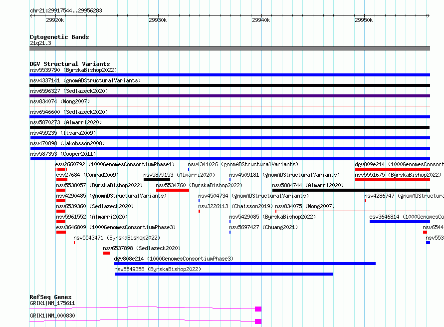Select nsv5879153 Almarri2020 label
Image resolution: width=444 pixels, height=327 pixels.
coord(179,175)
